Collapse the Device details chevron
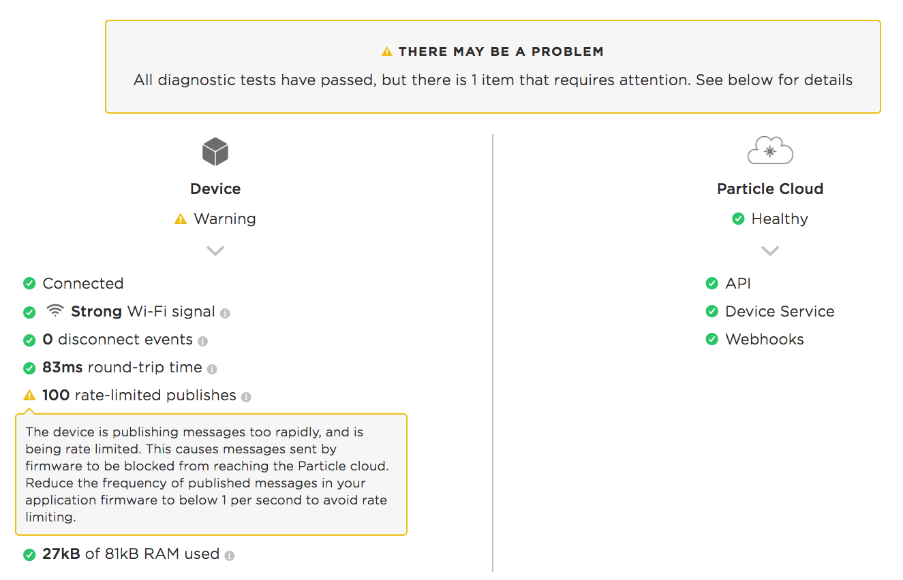 click(x=215, y=251)
